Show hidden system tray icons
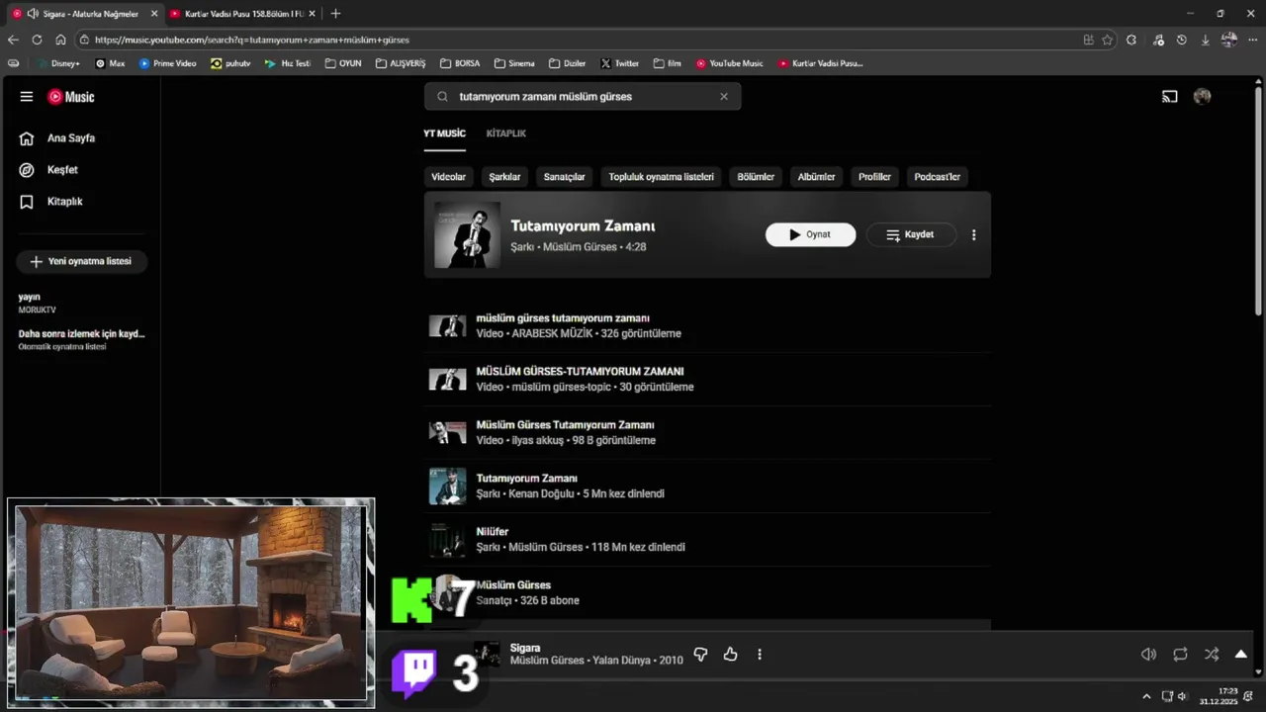This screenshot has width=1266, height=712. pos(1146,696)
